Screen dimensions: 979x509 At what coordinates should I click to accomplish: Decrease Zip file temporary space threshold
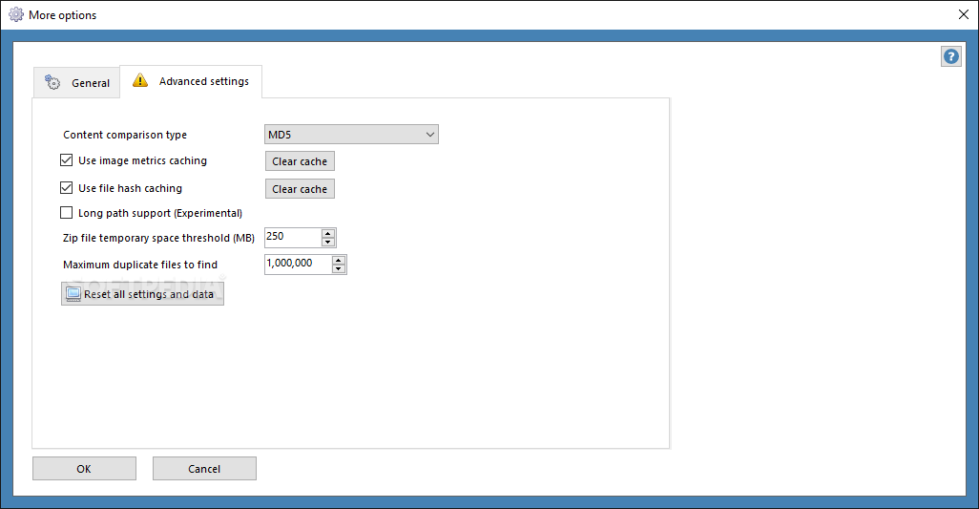pyautogui.click(x=328, y=242)
